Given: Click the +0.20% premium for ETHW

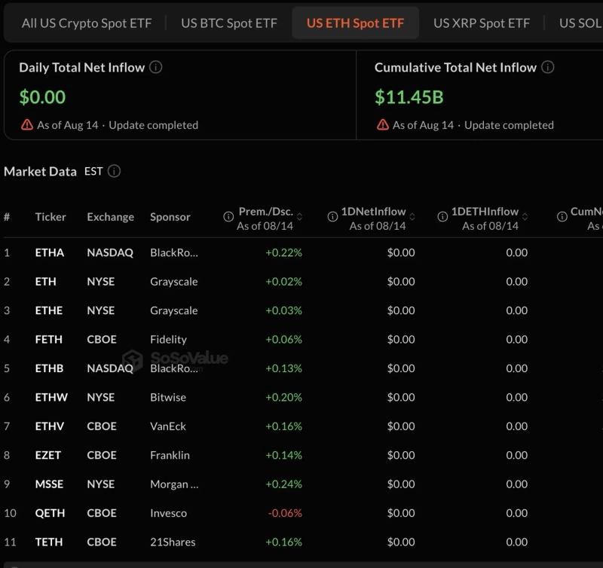Looking at the screenshot, I should pos(284,397).
